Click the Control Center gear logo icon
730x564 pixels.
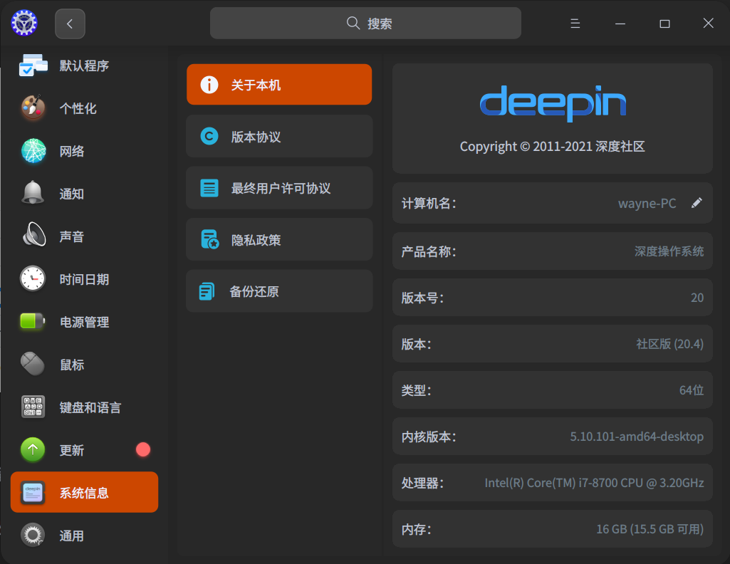[x=24, y=23]
